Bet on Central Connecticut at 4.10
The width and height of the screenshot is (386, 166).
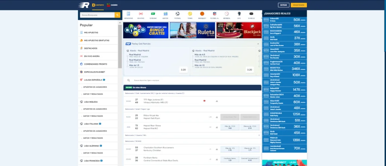pos(250,159)
